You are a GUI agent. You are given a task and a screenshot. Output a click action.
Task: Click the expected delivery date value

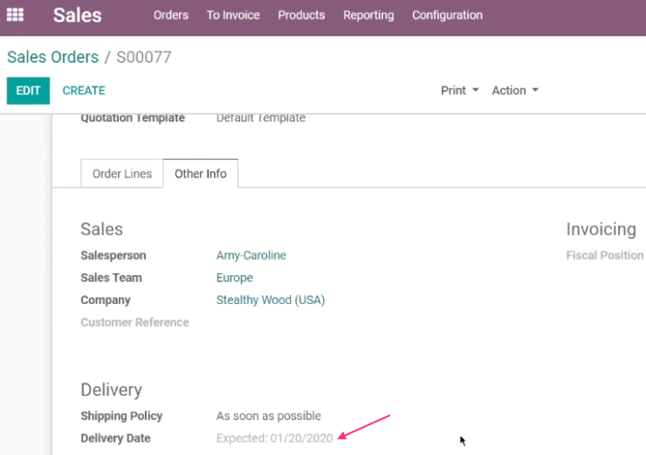274,438
